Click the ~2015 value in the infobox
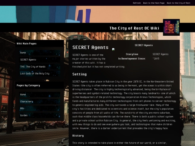The height and width of the screenshot is (146, 195). tap(156, 59)
